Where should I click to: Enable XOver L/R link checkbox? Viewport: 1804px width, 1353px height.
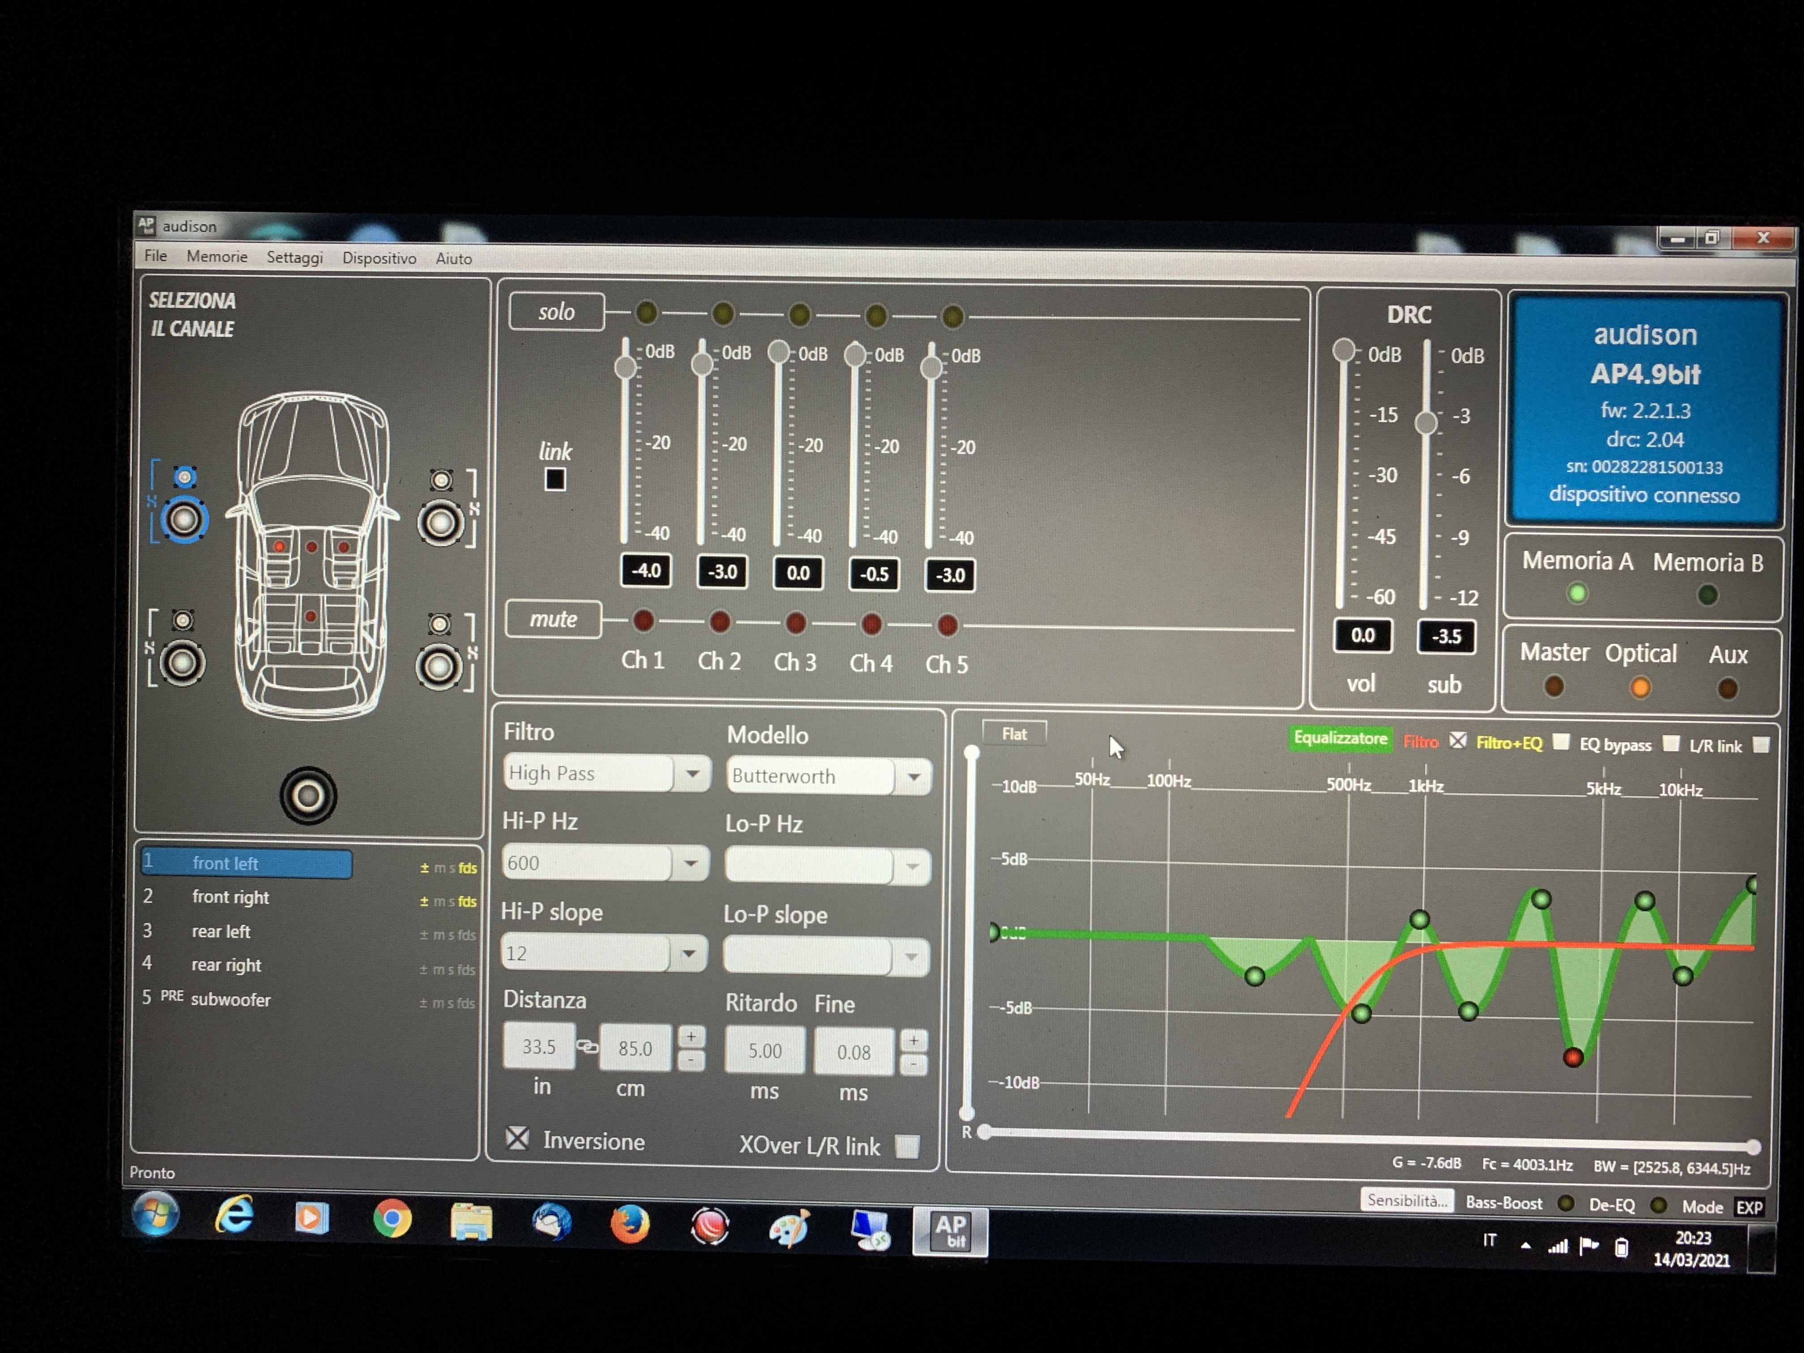(x=908, y=1146)
